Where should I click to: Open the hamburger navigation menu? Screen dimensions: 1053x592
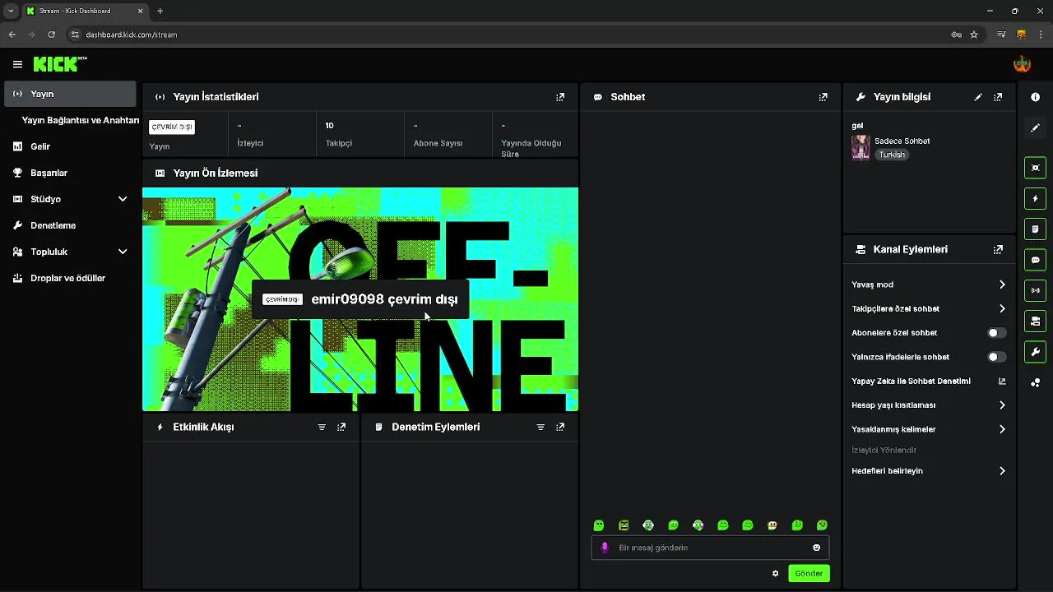pyautogui.click(x=17, y=64)
